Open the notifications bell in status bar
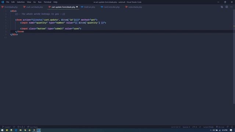 point(232,127)
